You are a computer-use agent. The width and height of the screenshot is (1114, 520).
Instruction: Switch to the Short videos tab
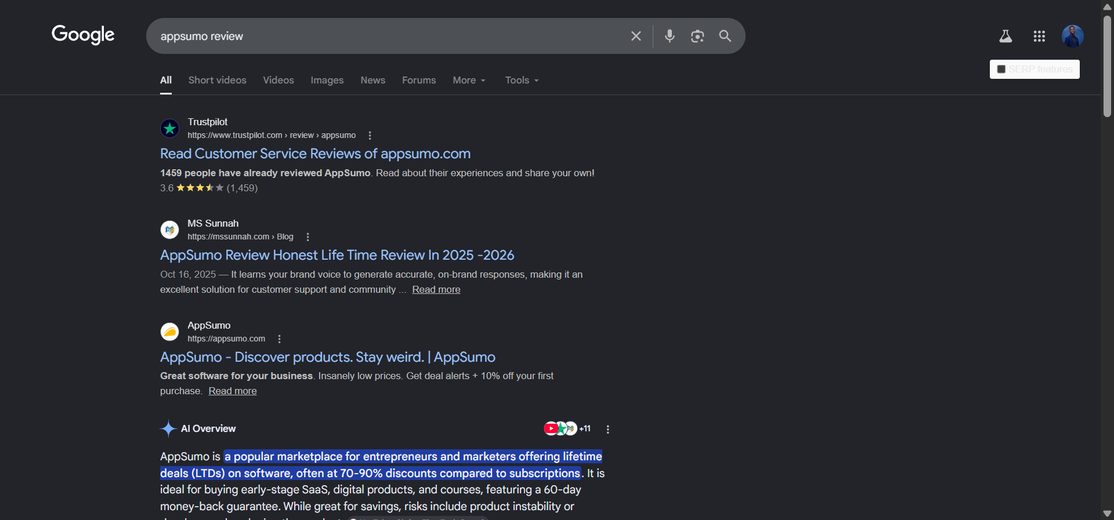[217, 80]
